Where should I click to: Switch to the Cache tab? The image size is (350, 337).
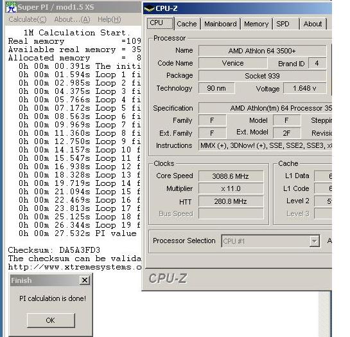coord(187,24)
